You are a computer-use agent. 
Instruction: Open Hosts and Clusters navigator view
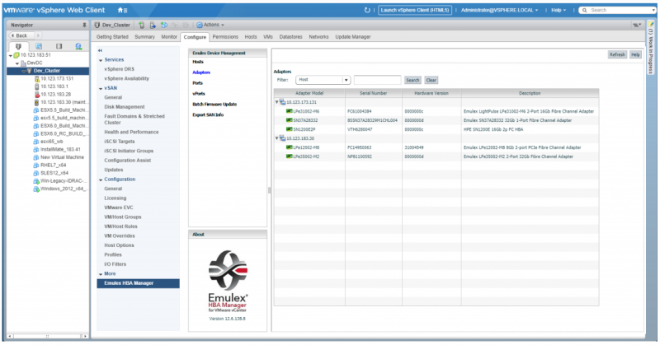click(x=18, y=46)
